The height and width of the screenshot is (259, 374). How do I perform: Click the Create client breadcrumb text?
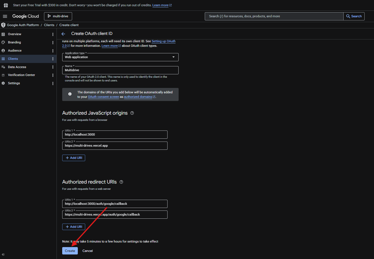tap(69, 25)
